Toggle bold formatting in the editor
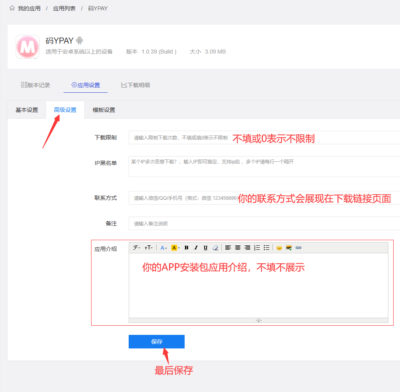The height and width of the screenshot is (392, 400). click(186, 248)
